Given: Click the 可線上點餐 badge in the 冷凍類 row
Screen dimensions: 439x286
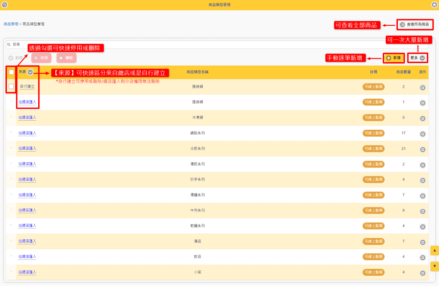Looking at the screenshot, I should pos(373,117).
